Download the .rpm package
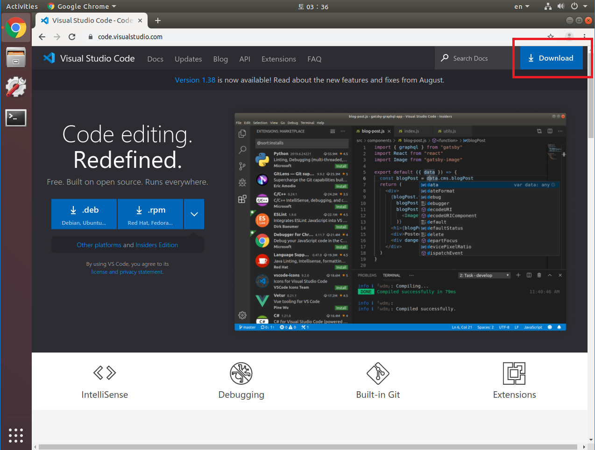 point(150,214)
